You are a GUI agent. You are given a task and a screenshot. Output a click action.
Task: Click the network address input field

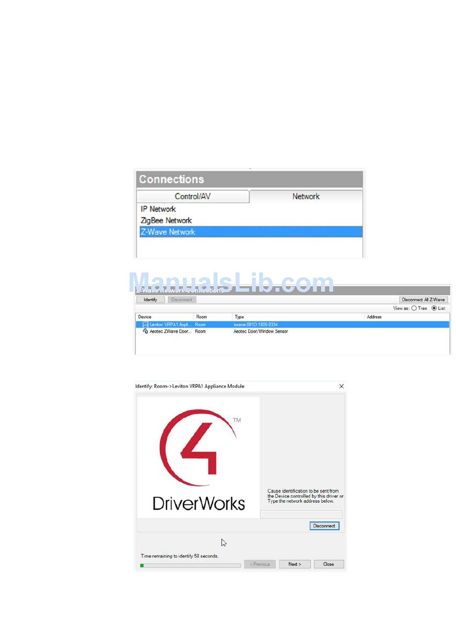pyautogui.click(x=301, y=514)
